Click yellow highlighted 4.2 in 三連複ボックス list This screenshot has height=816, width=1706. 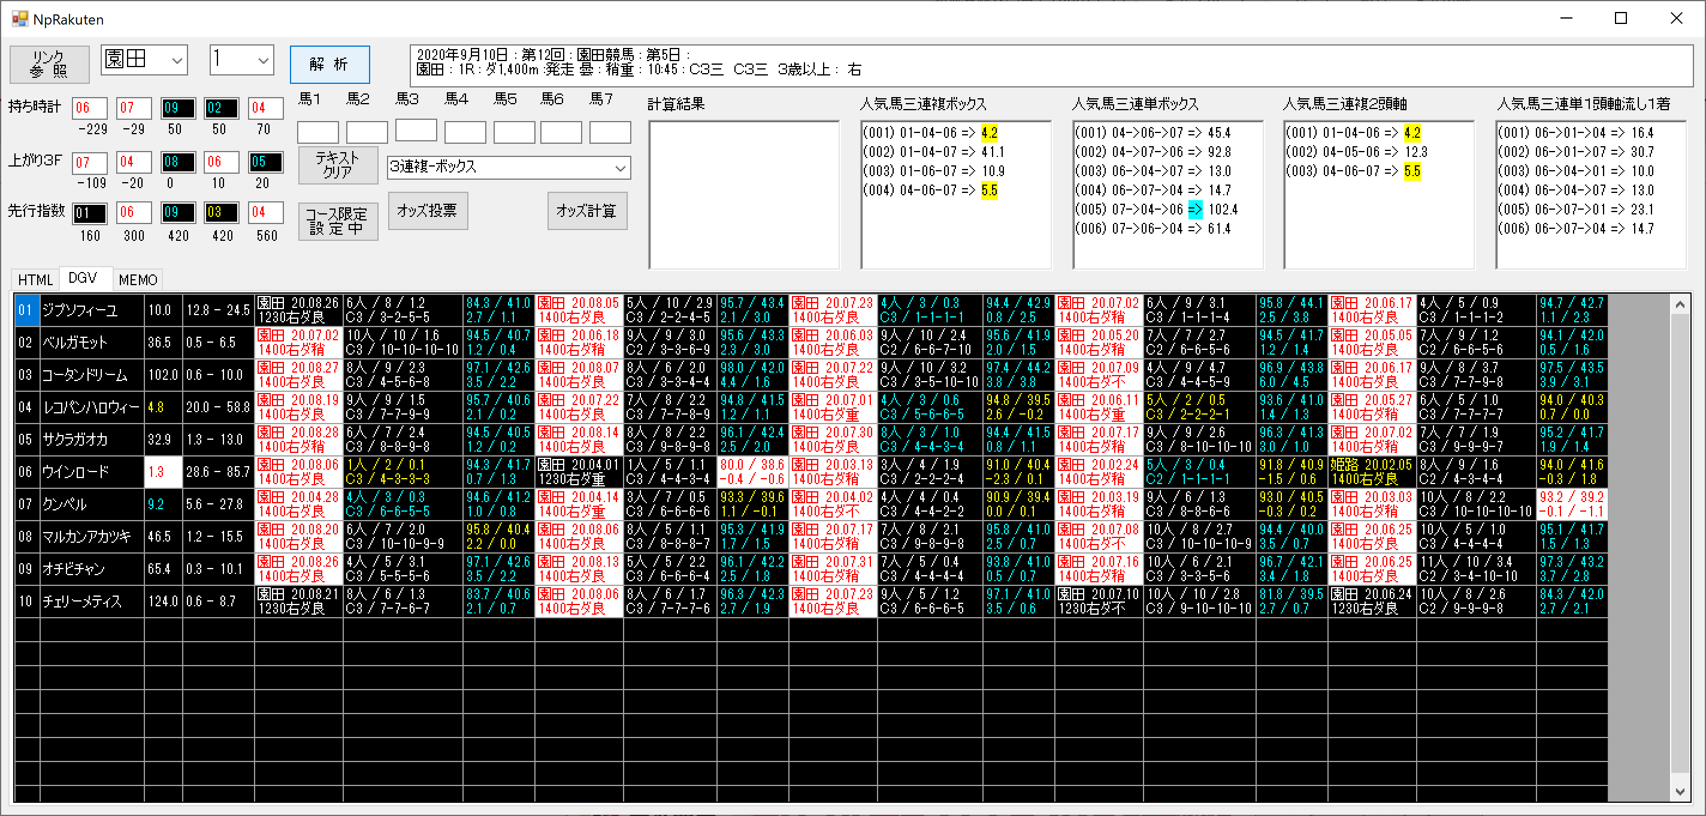989,132
